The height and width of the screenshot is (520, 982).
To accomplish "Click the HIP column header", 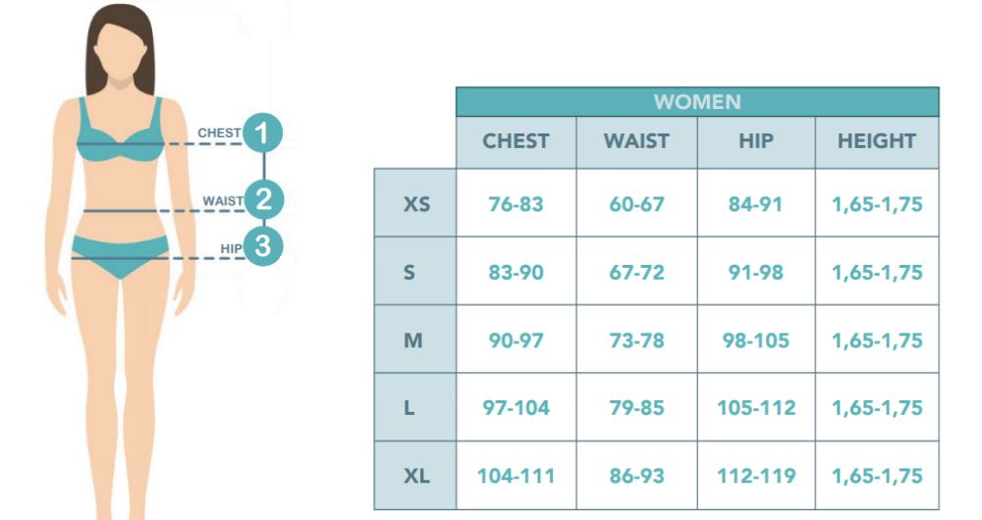I will click(756, 141).
